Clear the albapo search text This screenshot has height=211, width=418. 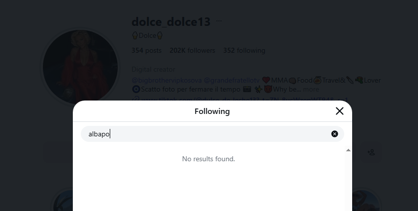point(335,134)
